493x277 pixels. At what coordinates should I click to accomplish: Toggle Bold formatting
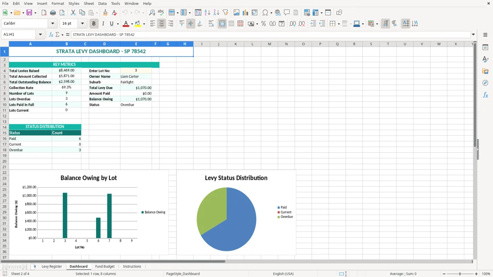(x=94, y=24)
